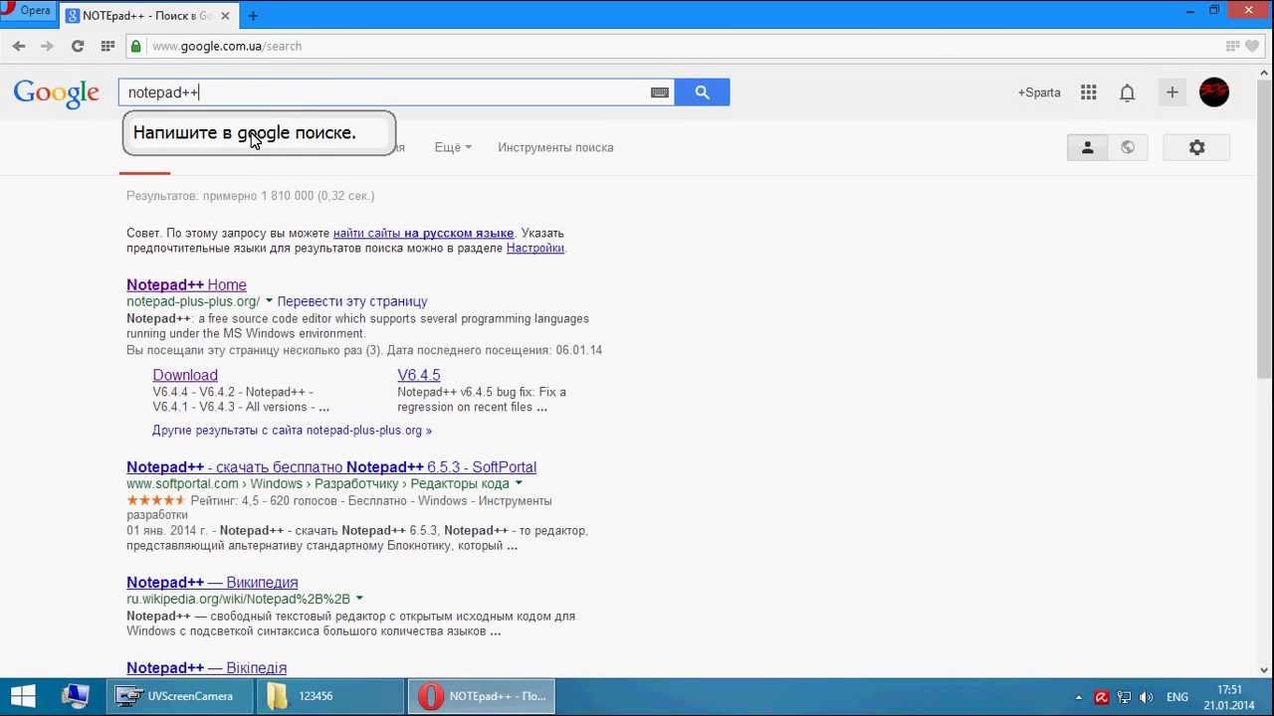Open the pinned taskbar app beside Start
This screenshot has height=716, width=1274.
tap(76, 696)
